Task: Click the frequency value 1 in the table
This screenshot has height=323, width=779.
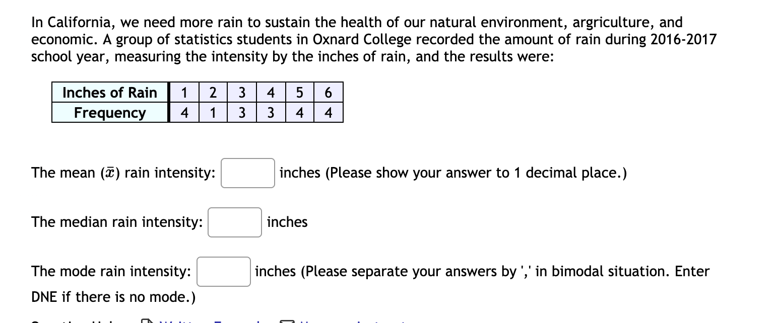Action: (213, 113)
